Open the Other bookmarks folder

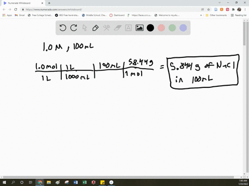pos(216,15)
